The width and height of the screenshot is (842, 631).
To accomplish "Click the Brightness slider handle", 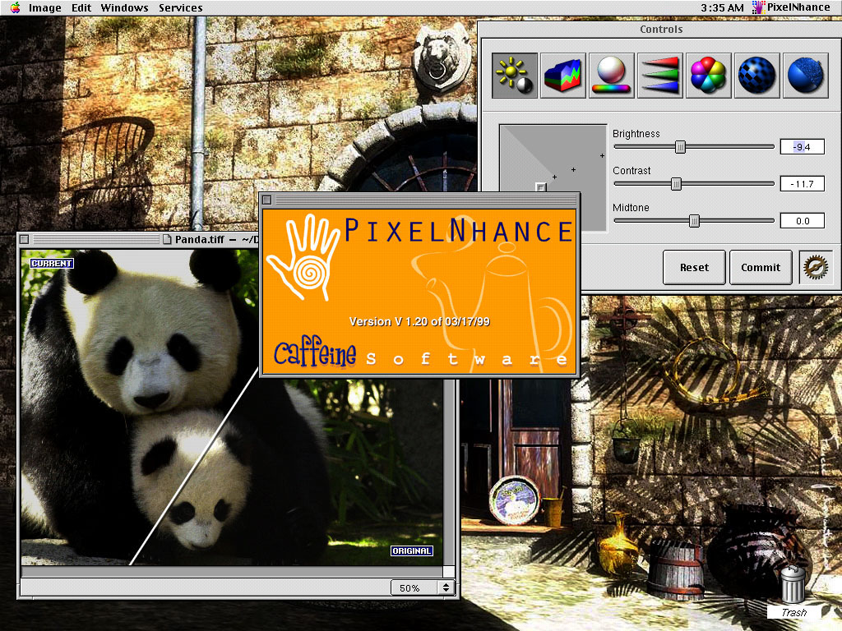I will 680,147.
